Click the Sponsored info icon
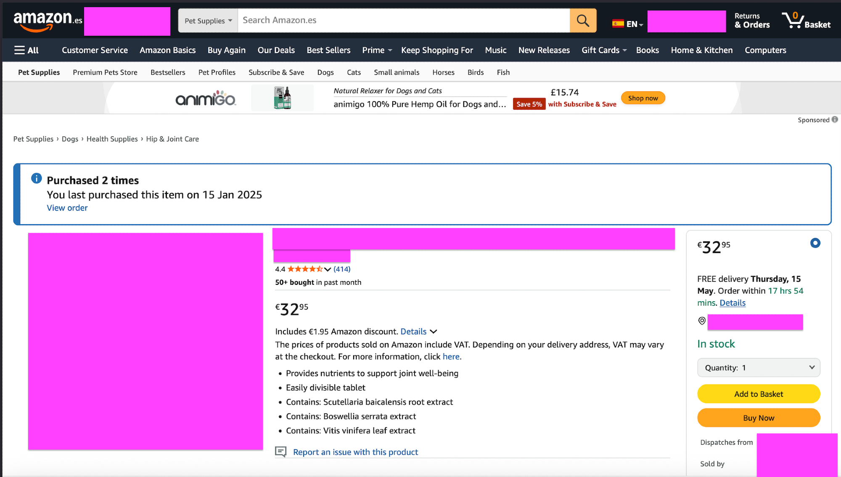The image size is (841, 477). (835, 119)
